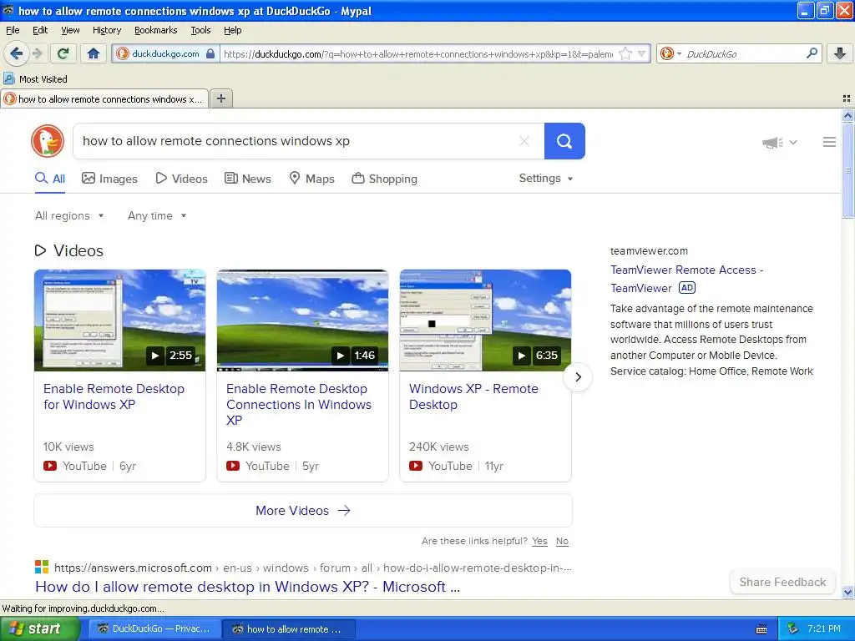The height and width of the screenshot is (641, 855).
Task: Switch to the Images tab
Action: [109, 179]
